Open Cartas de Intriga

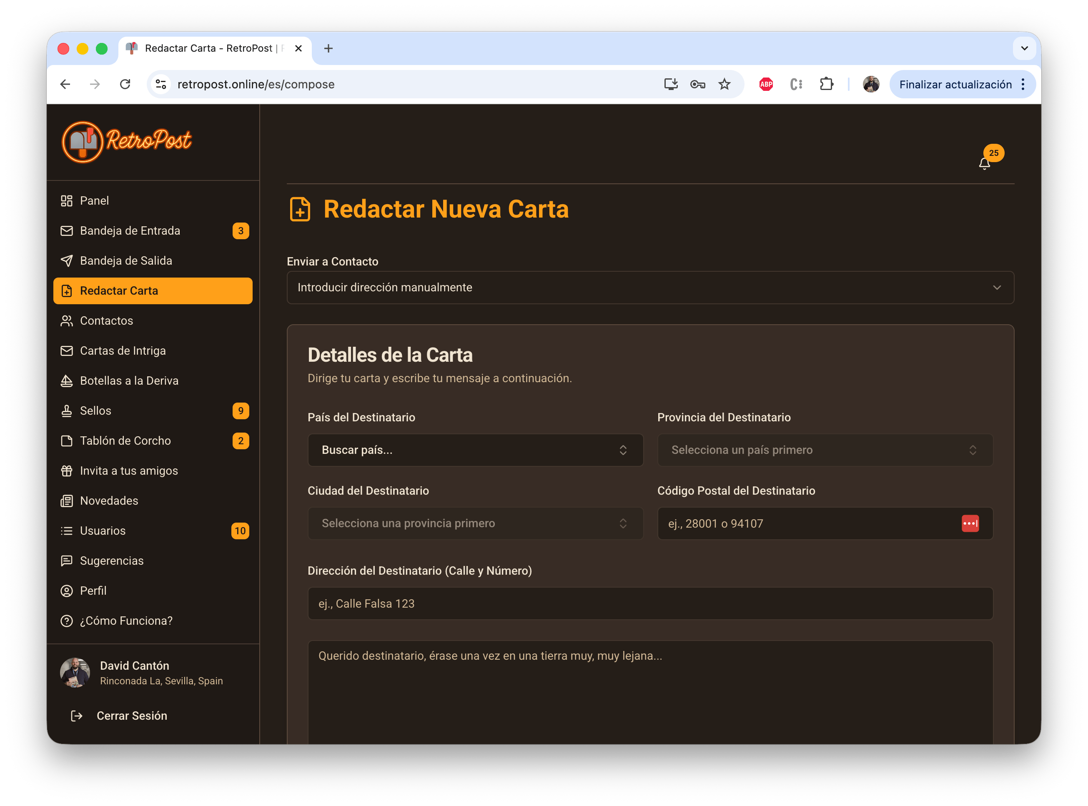tap(123, 350)
